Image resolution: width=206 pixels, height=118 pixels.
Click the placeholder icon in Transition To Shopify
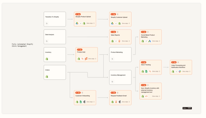[47, 23]
